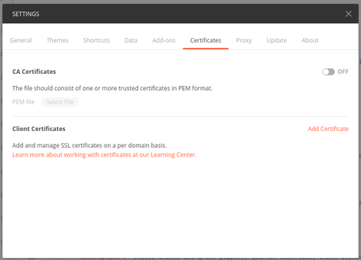361x260 pixels.
Task: Open the Learning Center certificates link
Action: tap(104, 155)
